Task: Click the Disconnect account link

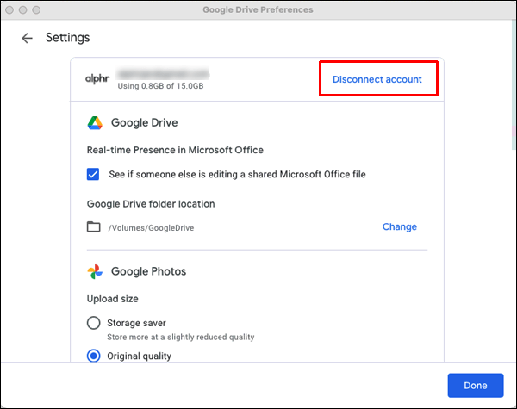Action: [377, 79]
